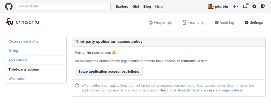Switch to the People tab

[x=160, y=22]
